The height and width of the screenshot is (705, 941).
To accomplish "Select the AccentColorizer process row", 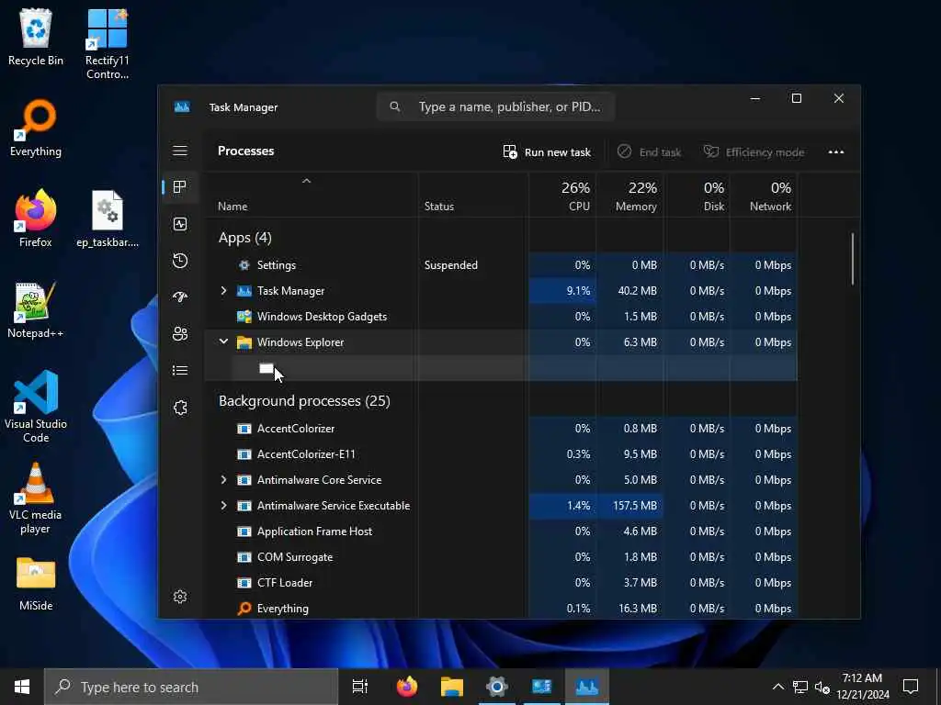I will [x=501, y=429].
